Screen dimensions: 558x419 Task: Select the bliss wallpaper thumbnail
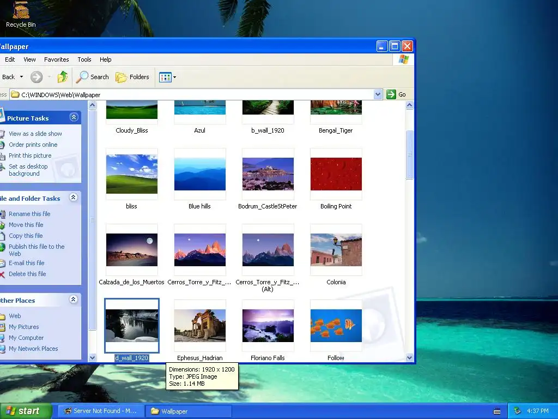click(132, 174)
